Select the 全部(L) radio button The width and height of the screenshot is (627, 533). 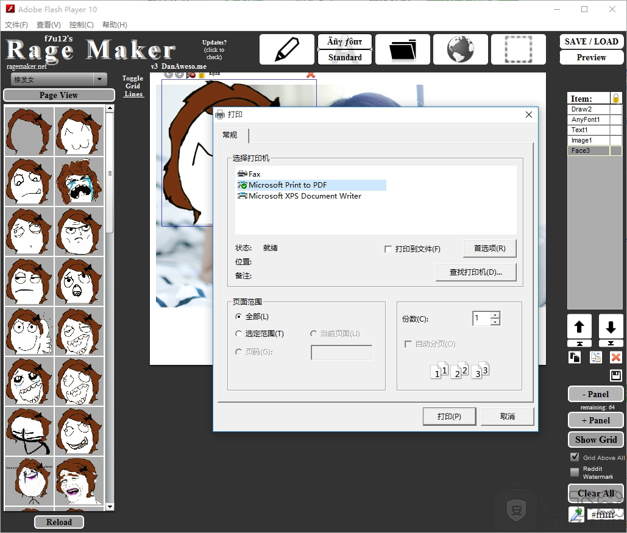(239, 317)
